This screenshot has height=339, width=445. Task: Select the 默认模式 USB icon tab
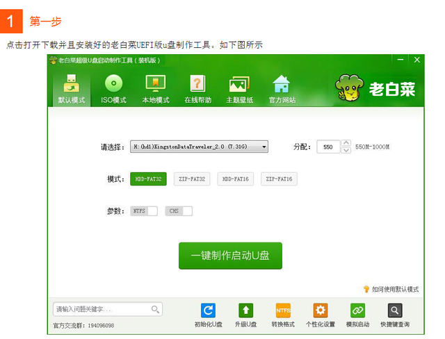tap(72, 89)
